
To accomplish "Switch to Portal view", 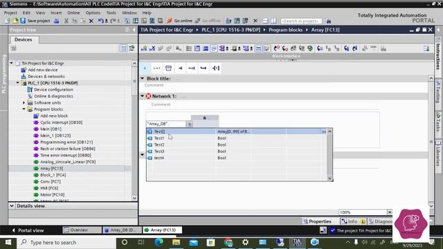I will tap(28, 230).
